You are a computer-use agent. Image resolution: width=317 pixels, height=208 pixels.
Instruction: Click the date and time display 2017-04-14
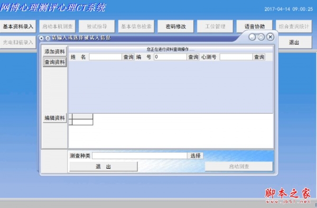tap(288, 9)
